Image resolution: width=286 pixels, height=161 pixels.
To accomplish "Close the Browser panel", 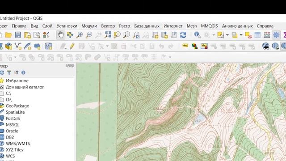I will tap(72, 66).
